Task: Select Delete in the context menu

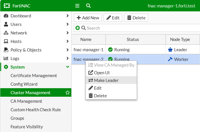Action: coord(111,96)
